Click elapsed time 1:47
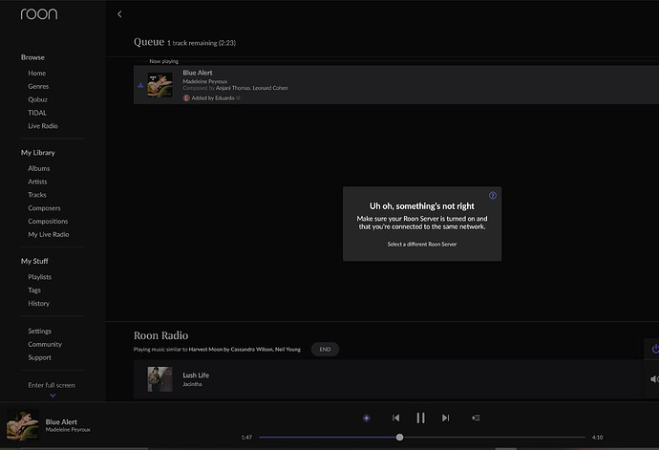659x450 pixels. tap(246, 438)
